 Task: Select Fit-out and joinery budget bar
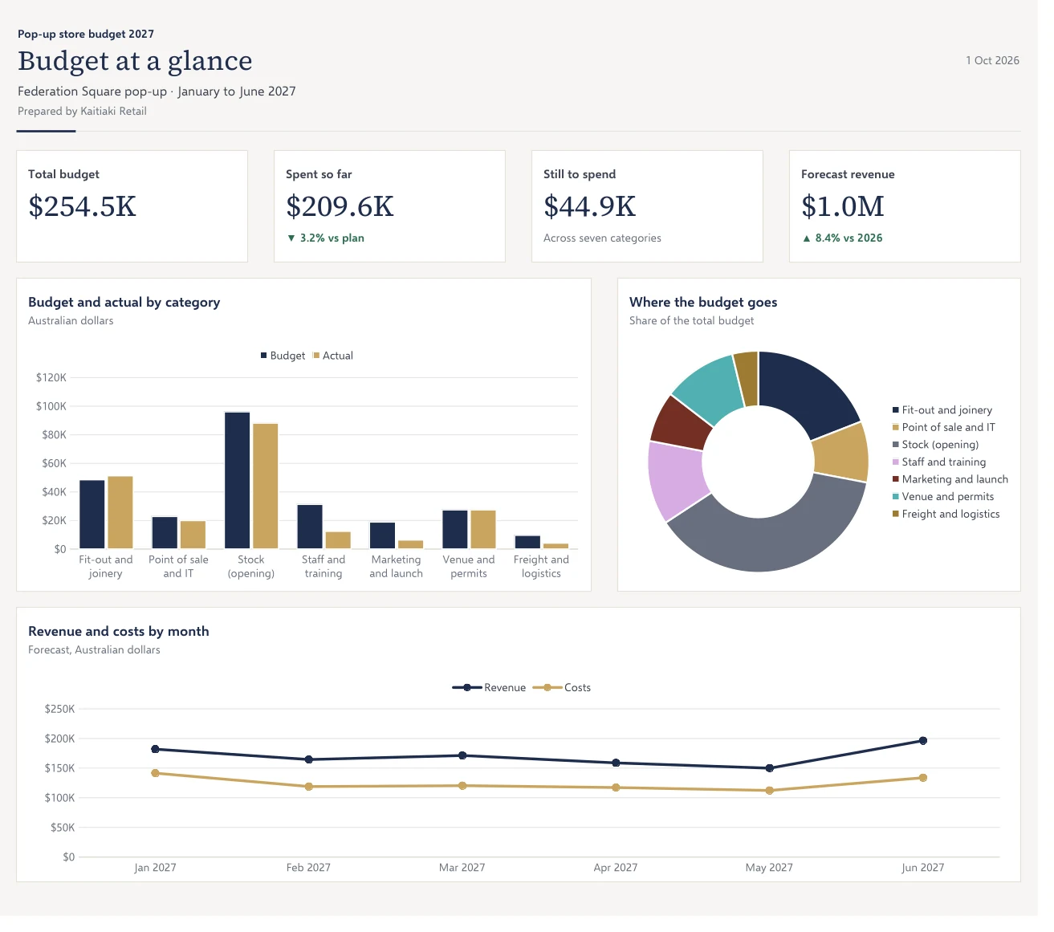(92, 515)
